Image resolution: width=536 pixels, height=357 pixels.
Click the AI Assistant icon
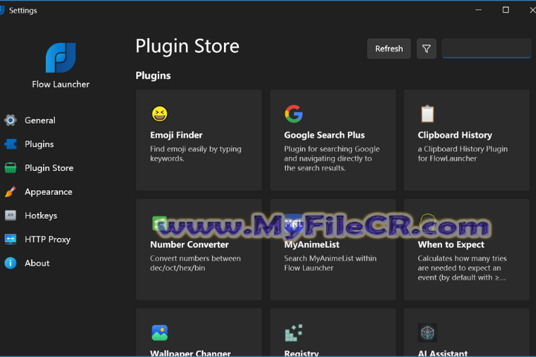click(427, 332)
